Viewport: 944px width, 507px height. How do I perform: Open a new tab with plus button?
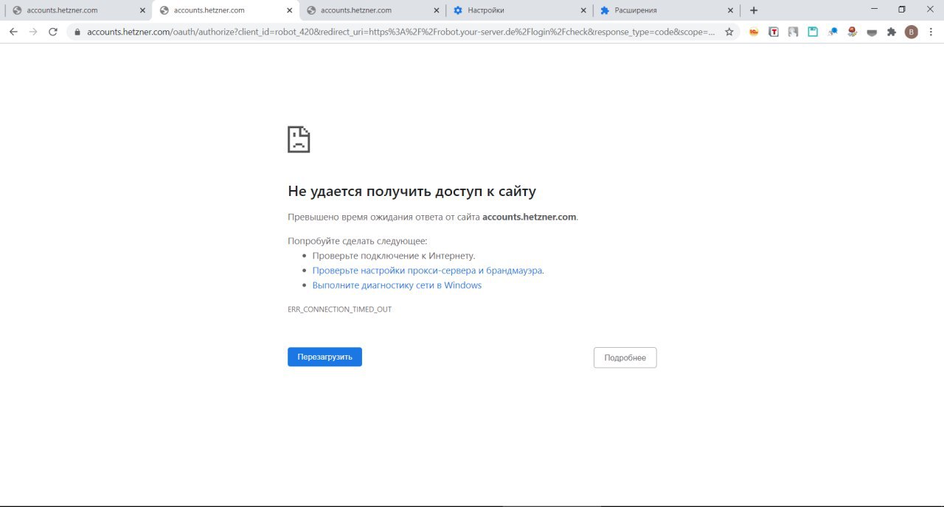click(x=753, y=10)
